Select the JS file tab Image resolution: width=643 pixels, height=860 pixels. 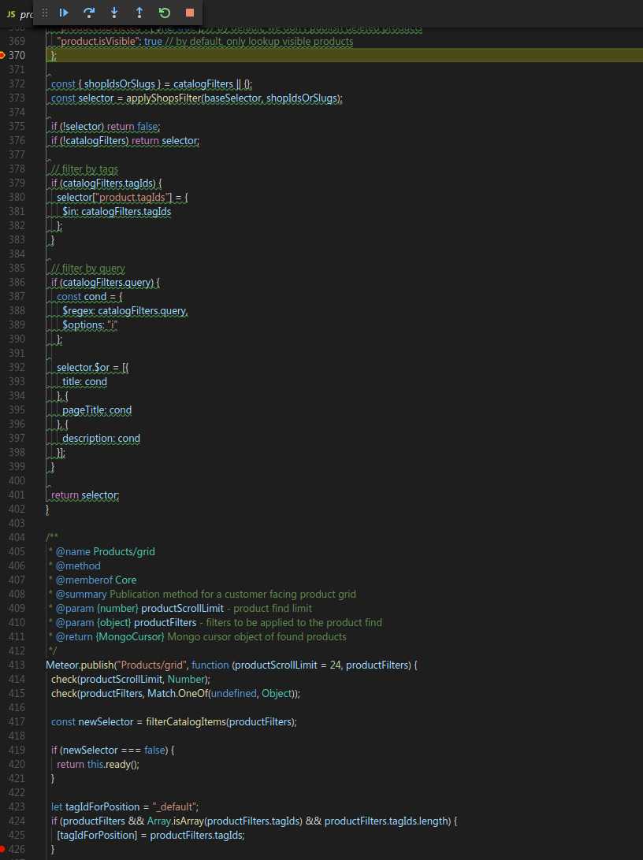pos(19,14)
